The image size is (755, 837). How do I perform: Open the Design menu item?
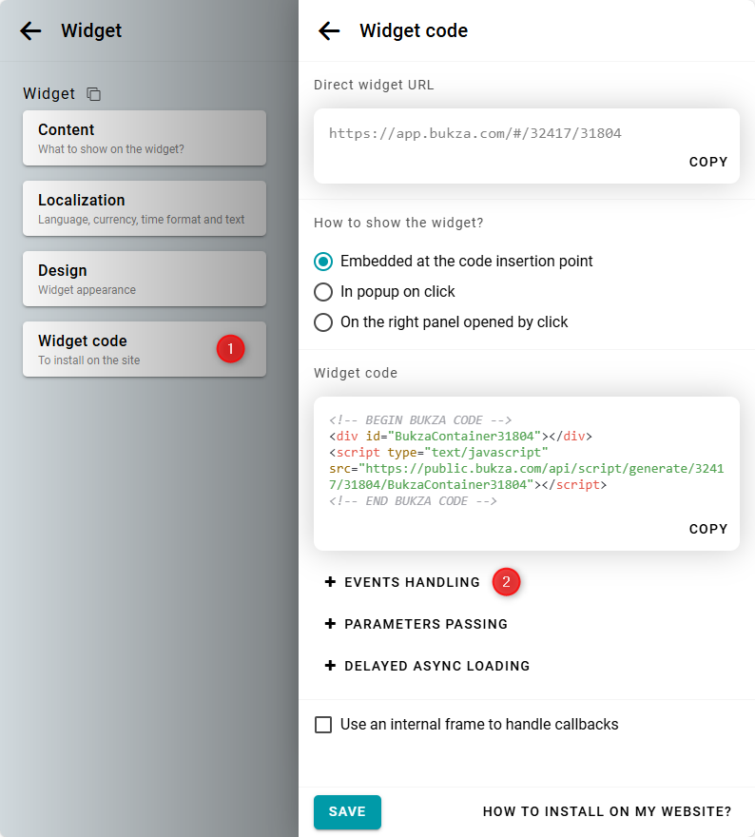click(x=144, y=279)
